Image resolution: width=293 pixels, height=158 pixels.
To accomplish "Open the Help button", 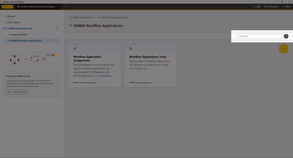I will (257, 6).
